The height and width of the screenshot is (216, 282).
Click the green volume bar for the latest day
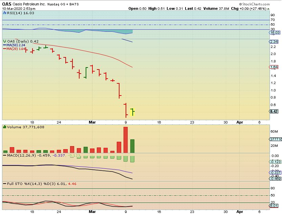pyautogui.click(x=132, y=146)
